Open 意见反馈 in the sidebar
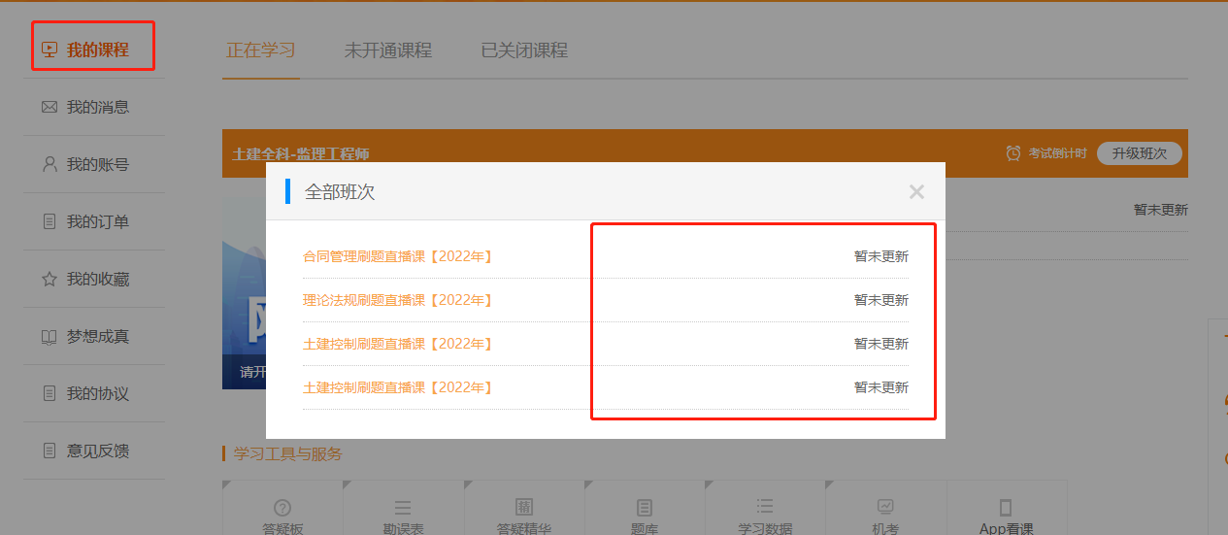 pos(97,451)
